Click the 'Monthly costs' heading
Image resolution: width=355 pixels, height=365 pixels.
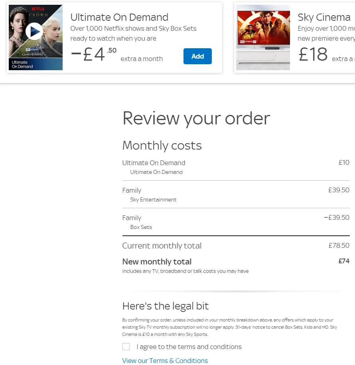162,146
